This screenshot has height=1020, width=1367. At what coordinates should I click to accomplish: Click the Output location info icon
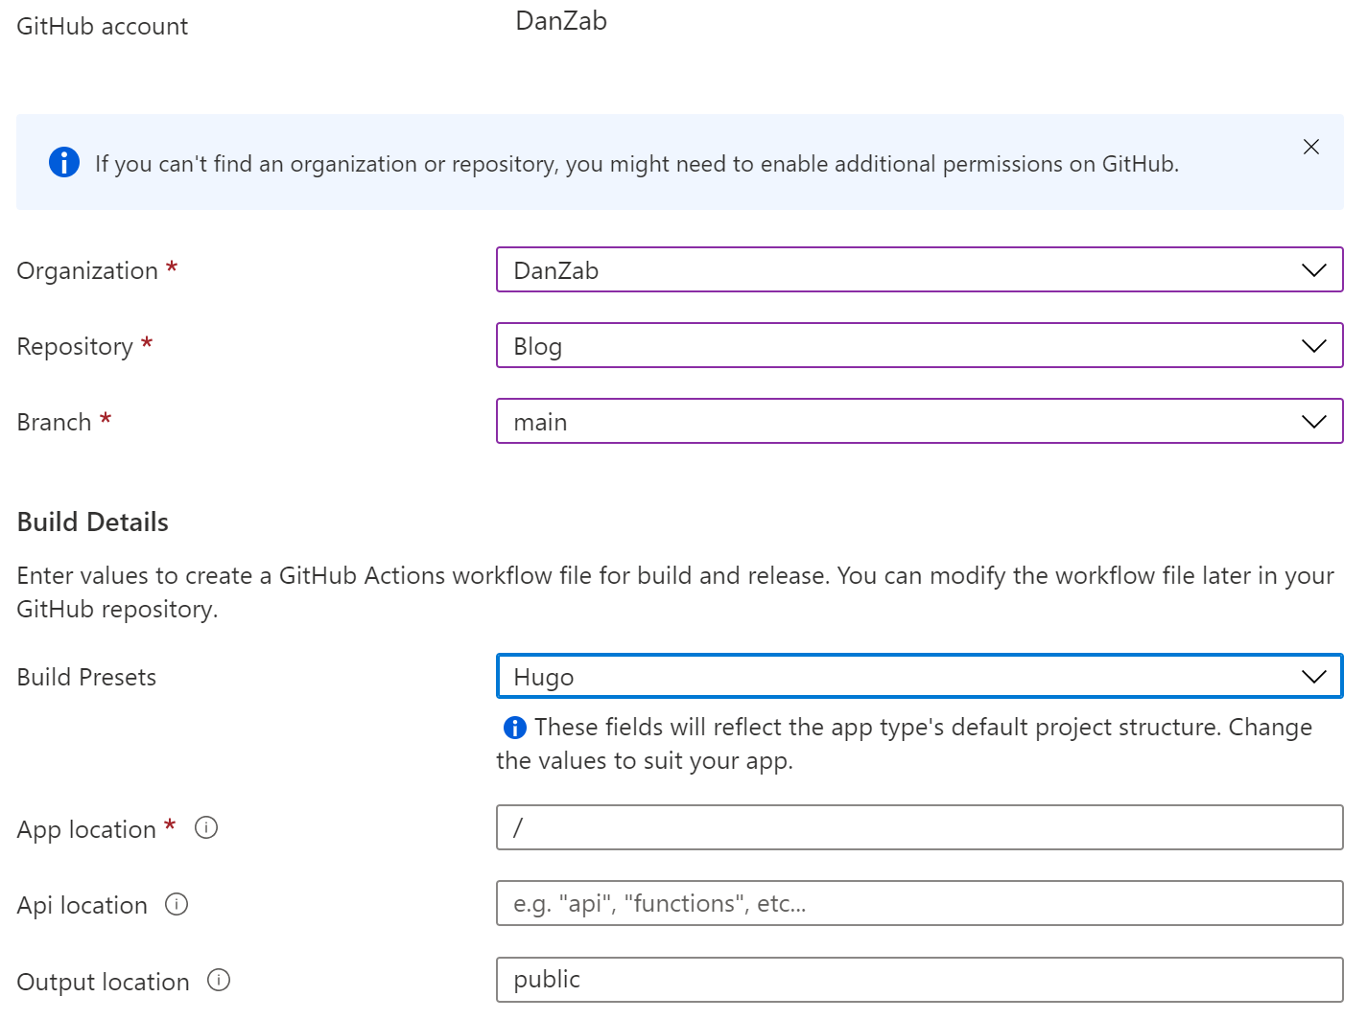pos(219,981)
